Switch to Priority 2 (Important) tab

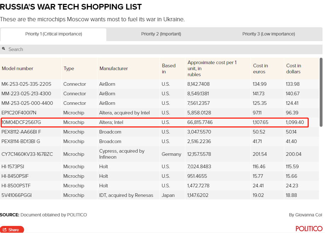pyautogui.click(x=161, y=34)
